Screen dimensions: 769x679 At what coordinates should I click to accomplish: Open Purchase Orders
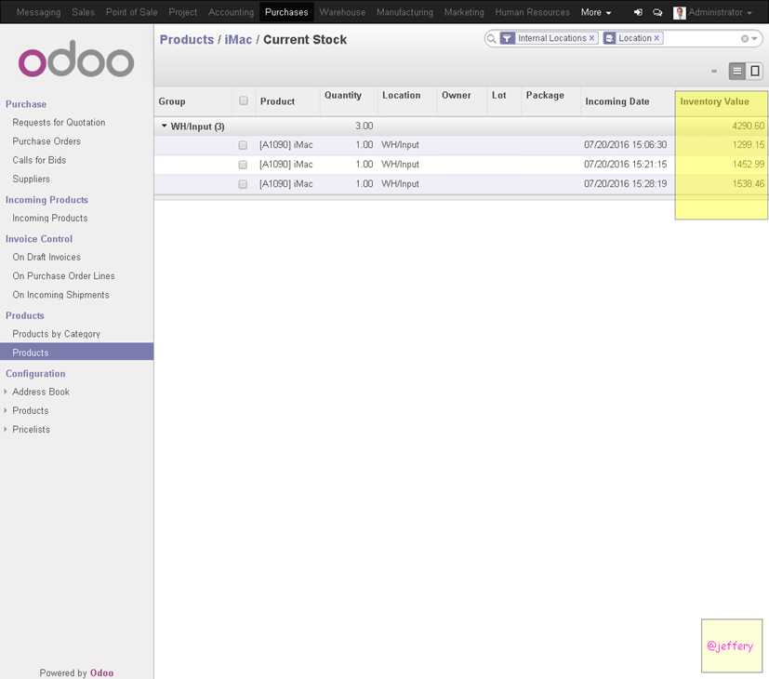46,141
